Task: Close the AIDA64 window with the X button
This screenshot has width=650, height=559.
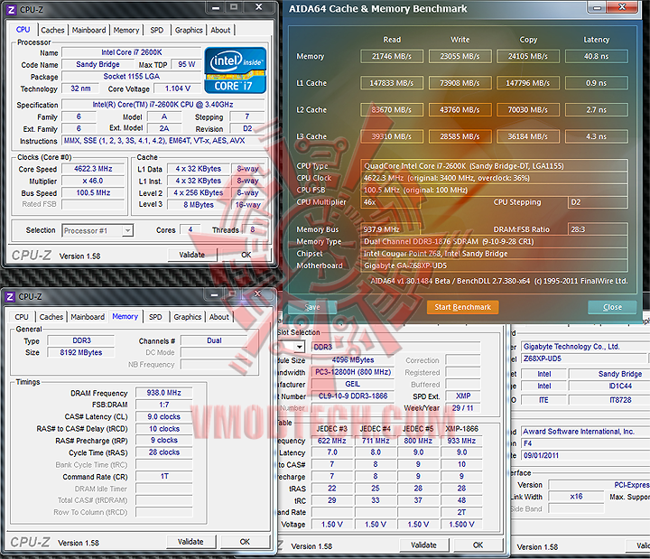Action: [622, 7]
